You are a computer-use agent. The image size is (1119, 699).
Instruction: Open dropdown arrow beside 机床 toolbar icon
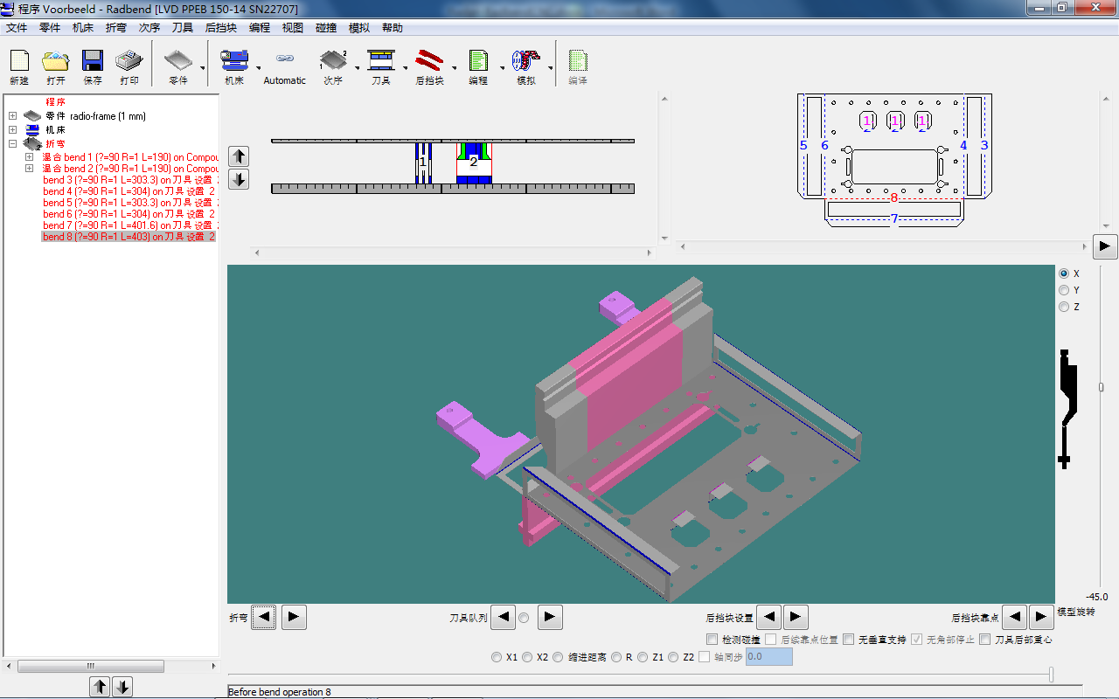(x=258, y=68)
